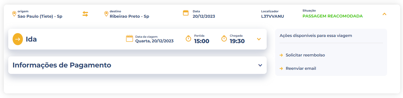Expand the Ida trip details chevron
Viewport: 403px width, 98px height.
point(259,39)
